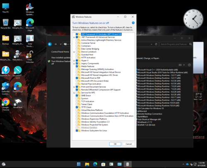The height and width of the screenshot is (168, 207).
Task: Select the Windhawk v1.7.3 program entry
Action: [144, 122]
